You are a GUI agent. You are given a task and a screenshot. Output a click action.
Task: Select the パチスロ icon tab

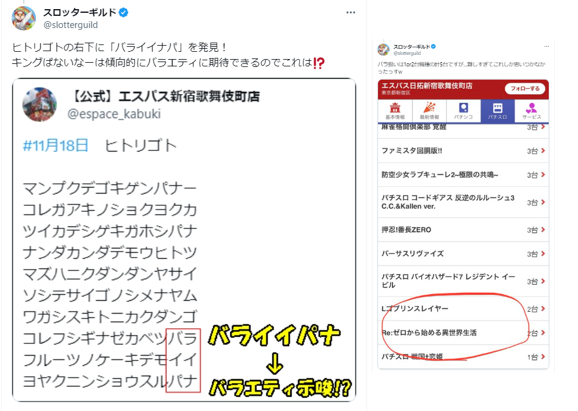(x=498, y=111)
